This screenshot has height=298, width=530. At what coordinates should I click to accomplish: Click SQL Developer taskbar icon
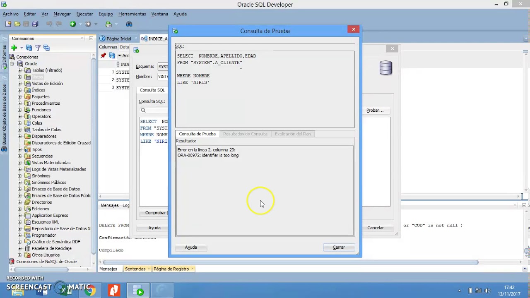click(138, 290)
